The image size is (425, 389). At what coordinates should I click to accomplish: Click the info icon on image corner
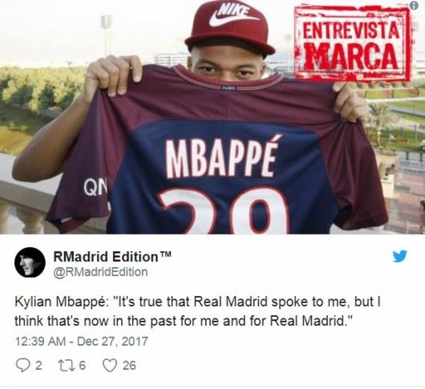tap(413, 6)
